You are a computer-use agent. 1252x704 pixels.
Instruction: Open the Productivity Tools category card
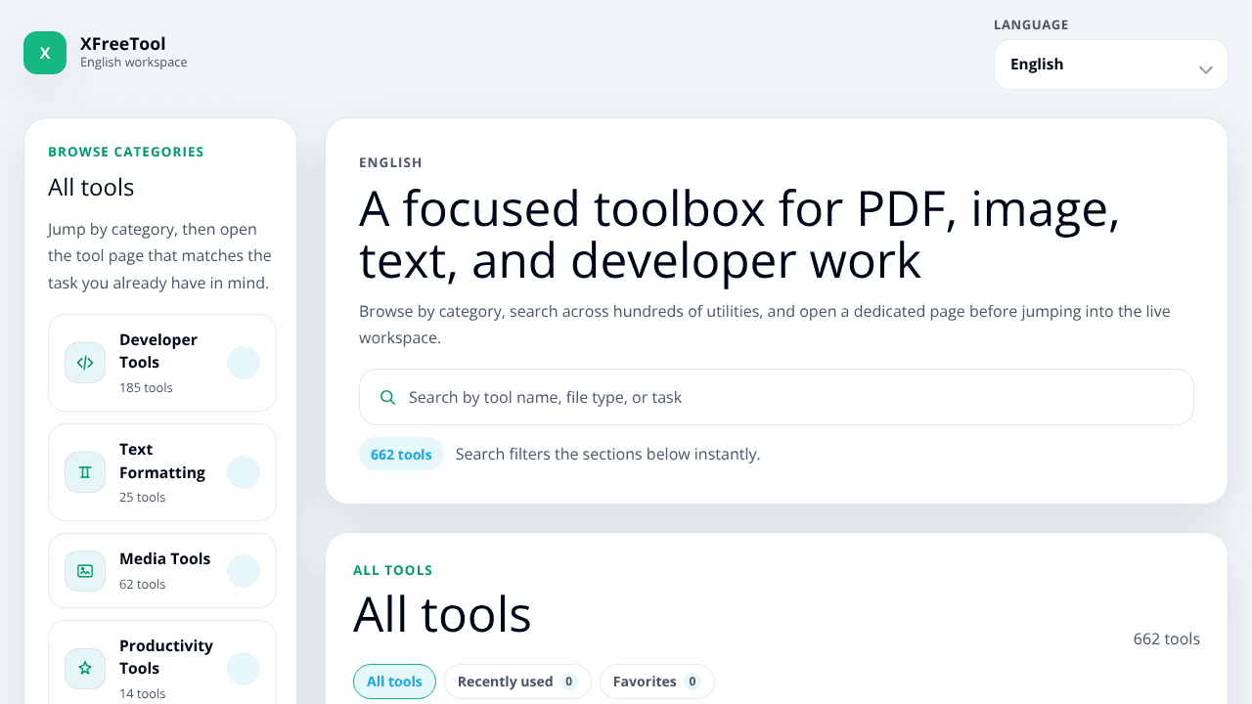click(x=162, y=663)
